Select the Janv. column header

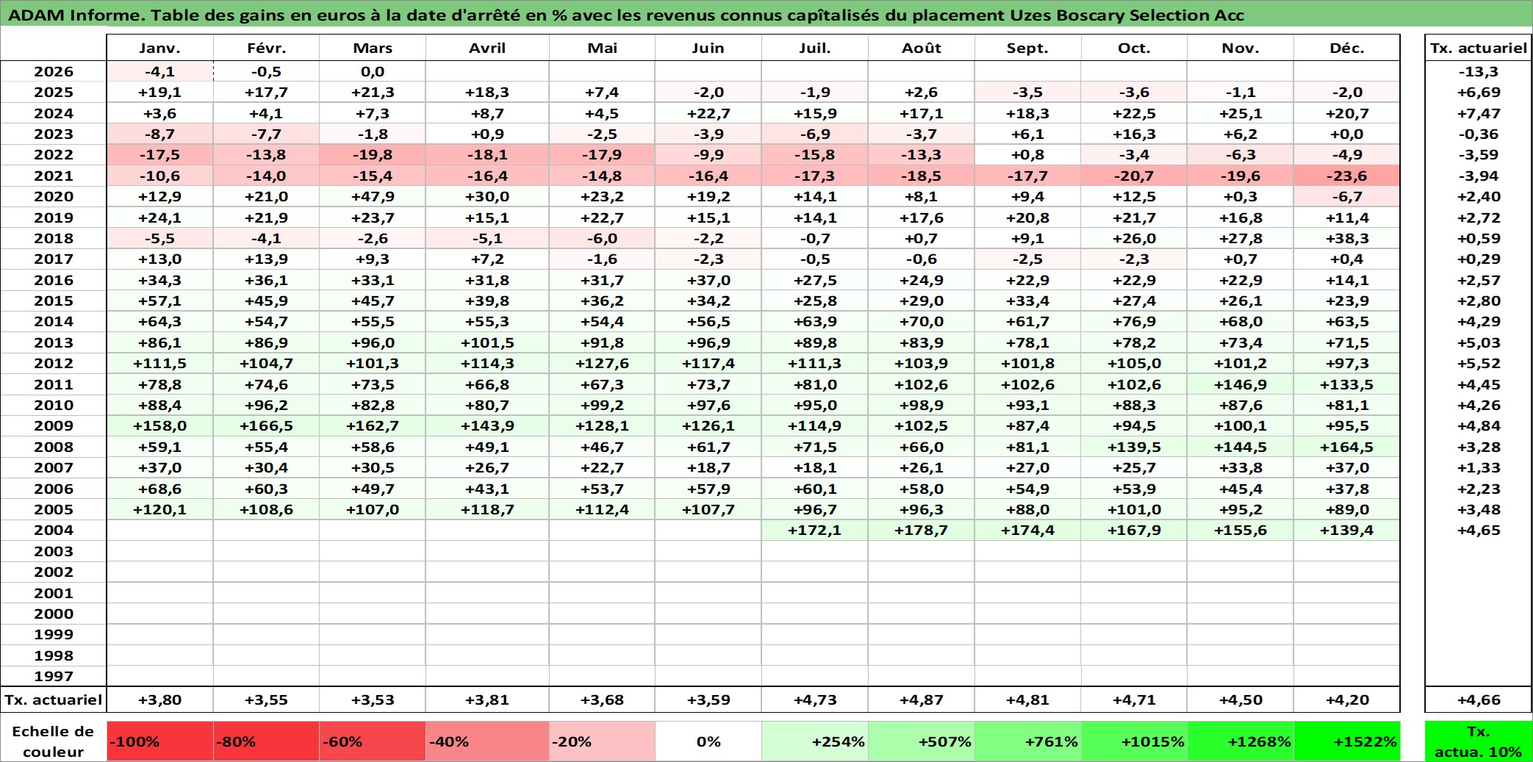160,48
